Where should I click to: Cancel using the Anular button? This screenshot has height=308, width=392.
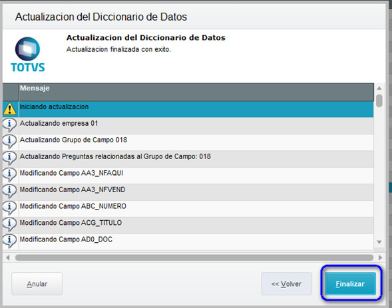[37, 284]
